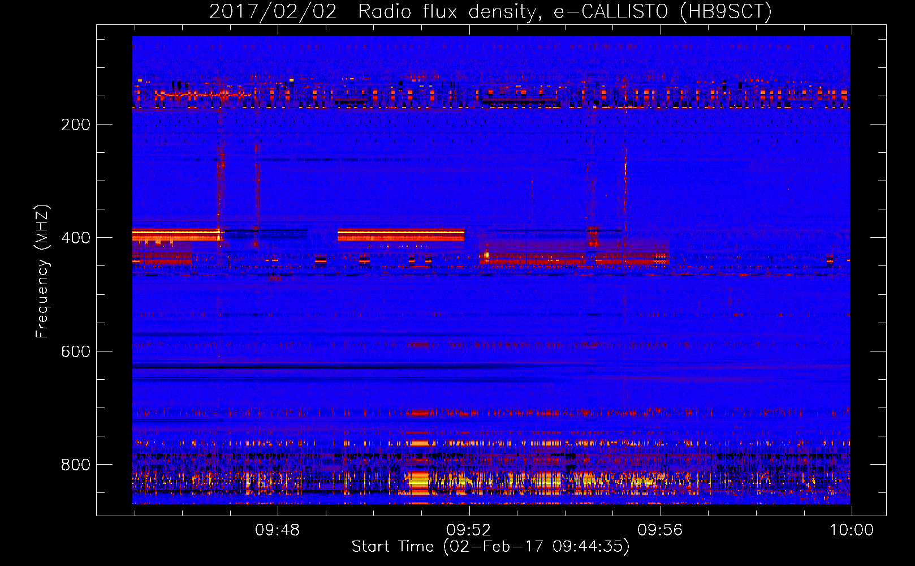Click the 200 frequency tick label

tap(76, 125)
